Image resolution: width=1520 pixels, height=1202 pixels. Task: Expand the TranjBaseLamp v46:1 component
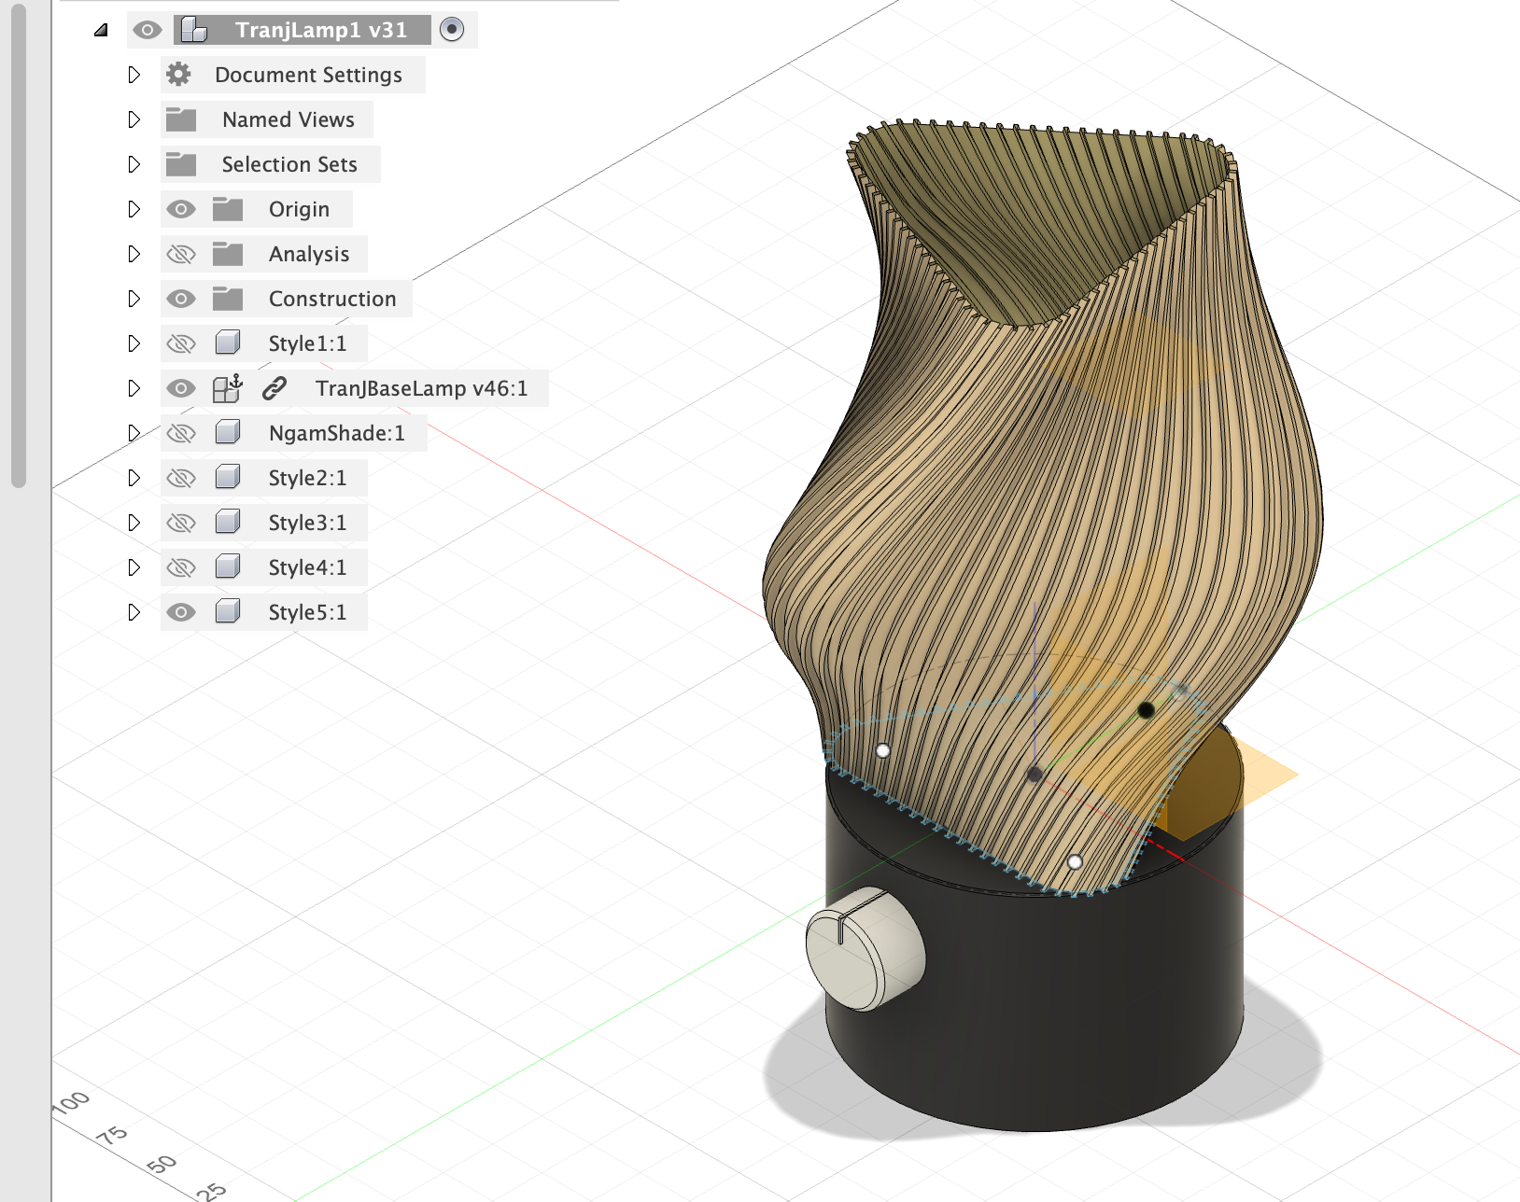coord(134,388)
